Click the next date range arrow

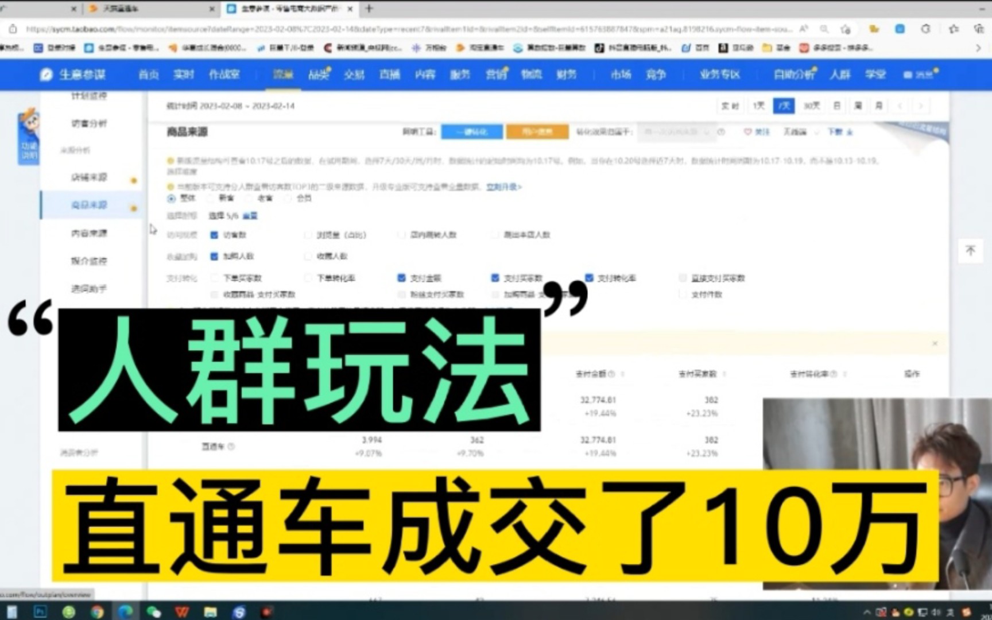(x=921, y=106)
